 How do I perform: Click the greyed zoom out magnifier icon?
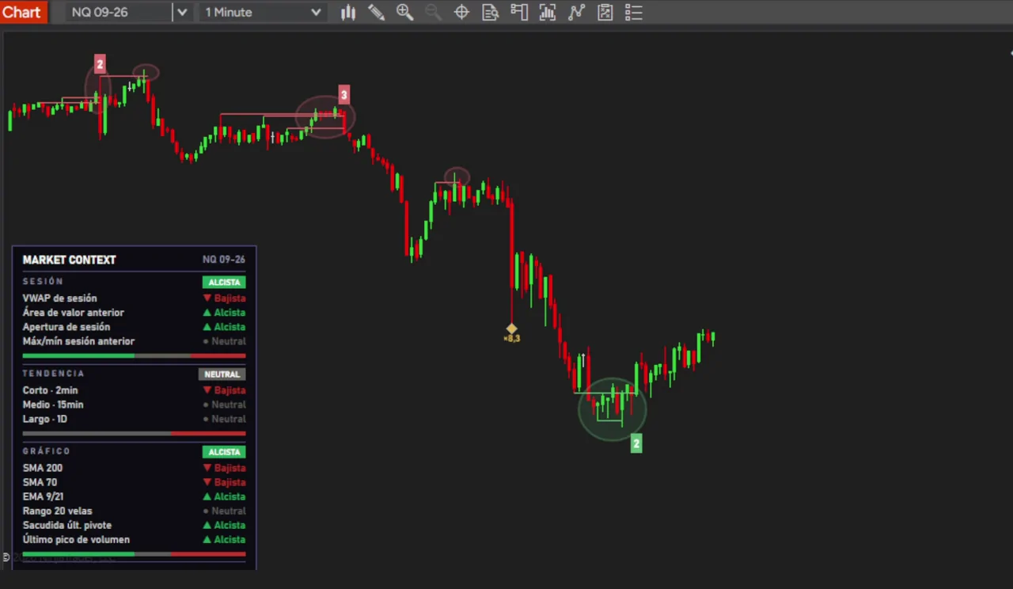click(x=433, y=13)
